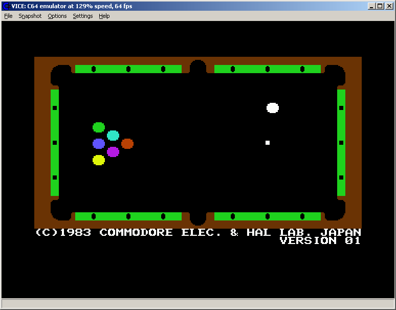Click the cyan pool ball
The height and width of the screenshot is (310, 396).
click(x=113, y=136)
